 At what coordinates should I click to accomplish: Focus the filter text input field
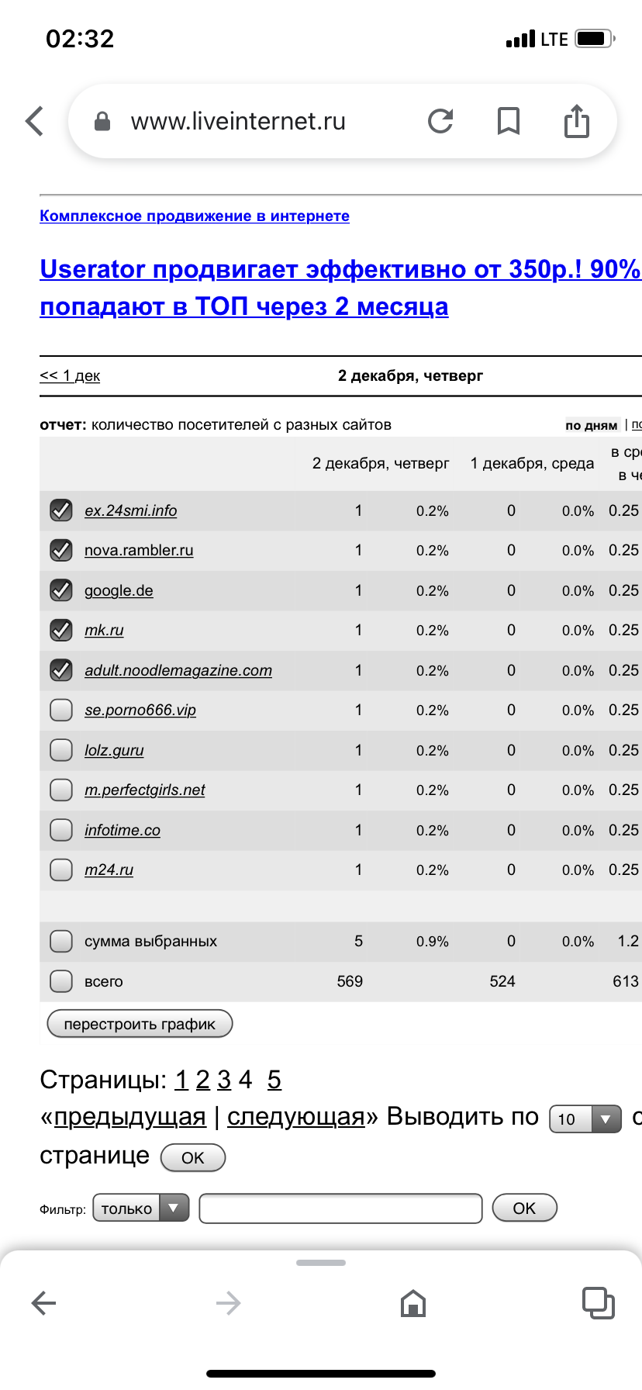coord(340,1208)
